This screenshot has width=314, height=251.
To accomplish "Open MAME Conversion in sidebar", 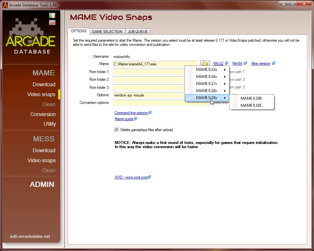I will 43,114.
